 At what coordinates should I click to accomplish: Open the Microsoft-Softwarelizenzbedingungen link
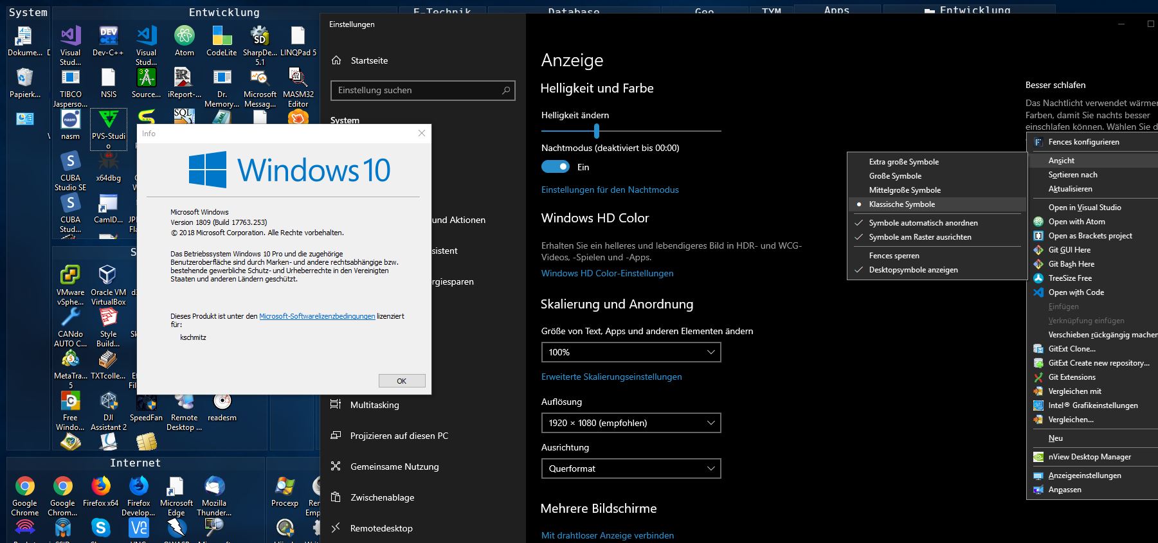click(x=317, y=316)
